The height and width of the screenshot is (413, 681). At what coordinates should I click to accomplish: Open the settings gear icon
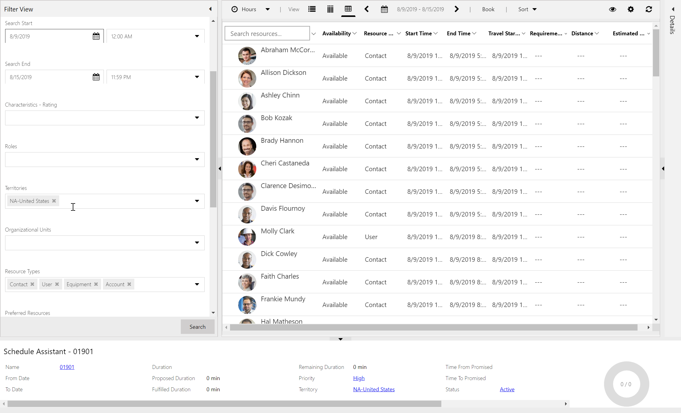coord(631,9)
